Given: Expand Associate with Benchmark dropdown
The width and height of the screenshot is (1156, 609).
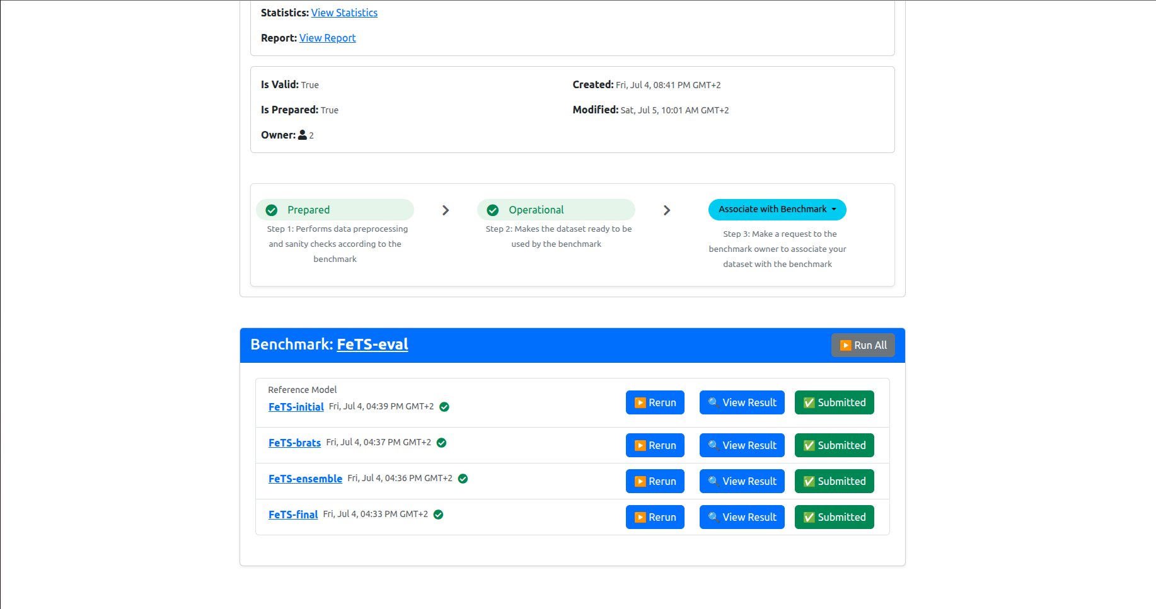Looking at the screenshot, I should pyautogui.click(x=777, y=210).
